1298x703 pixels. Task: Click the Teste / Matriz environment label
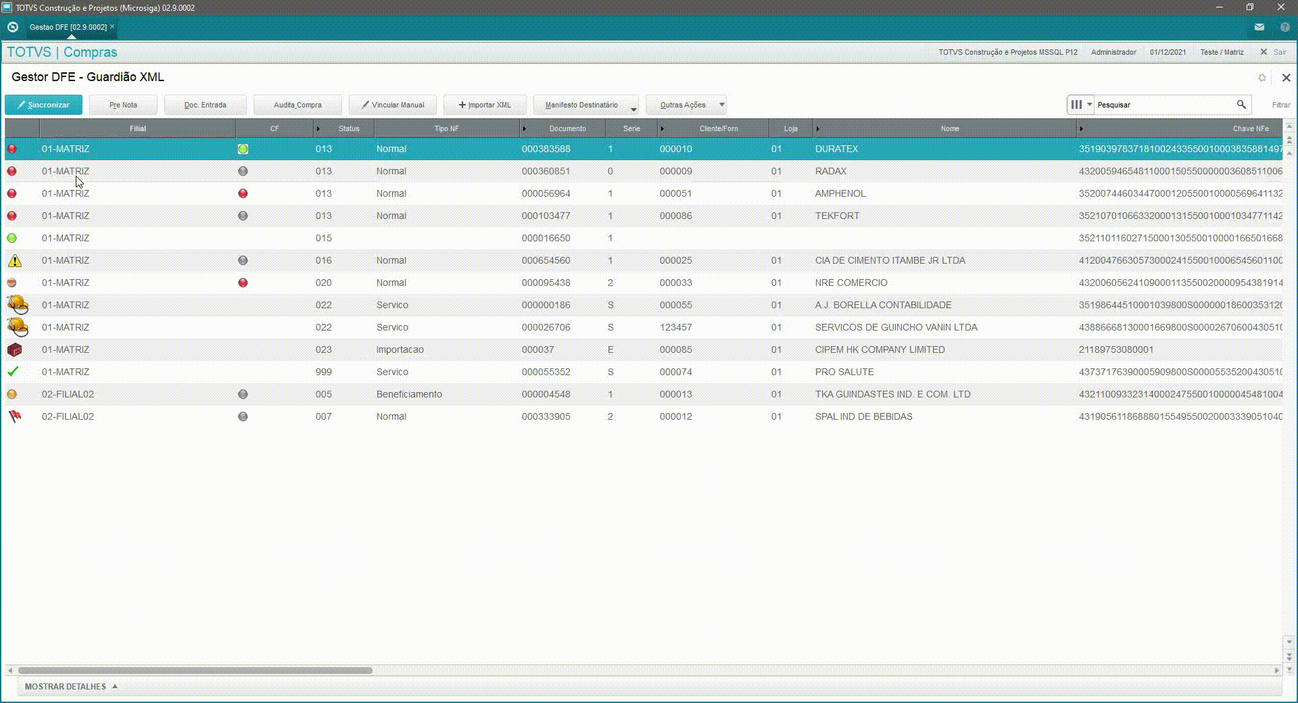click(1222, 52)
